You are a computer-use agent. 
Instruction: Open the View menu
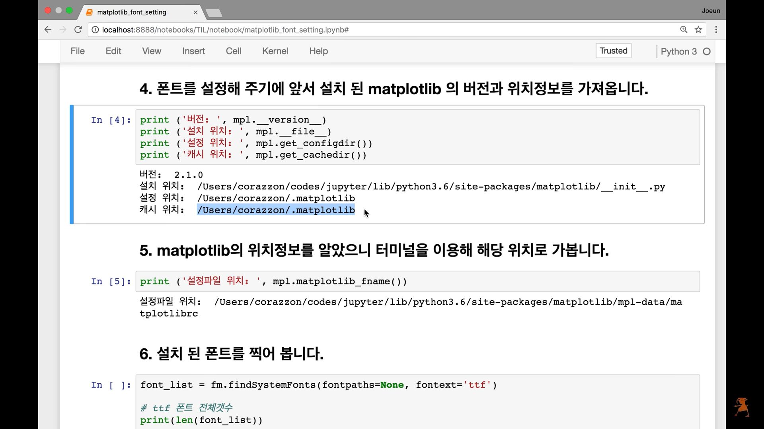coord(152,51)
